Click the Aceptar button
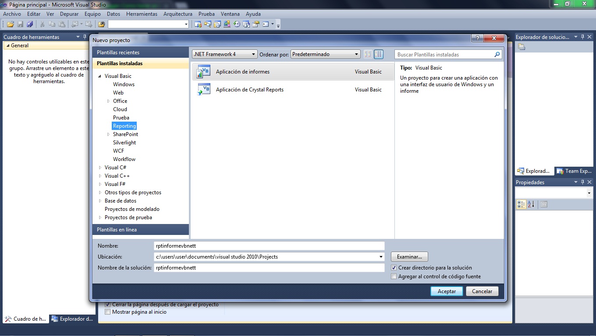Image resolution: width=596 pixels, height=336 pixels. coord(447,291)
